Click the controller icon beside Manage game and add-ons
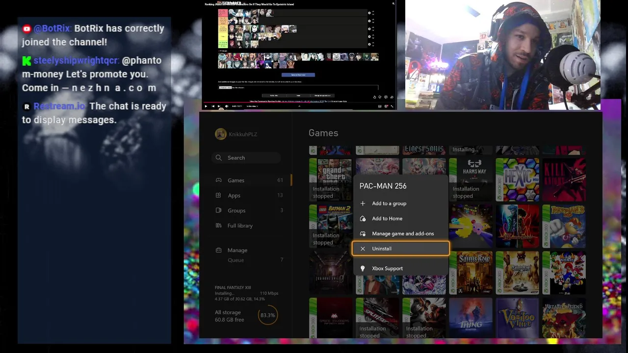 click(x=363, y=234)
